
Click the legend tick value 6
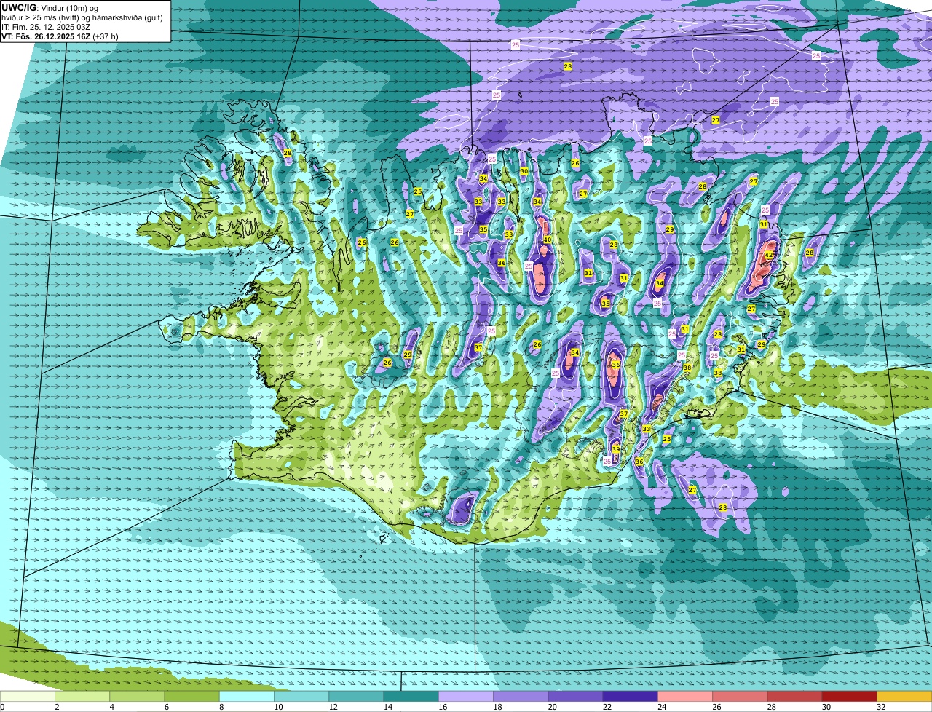(x=165, y=707)
